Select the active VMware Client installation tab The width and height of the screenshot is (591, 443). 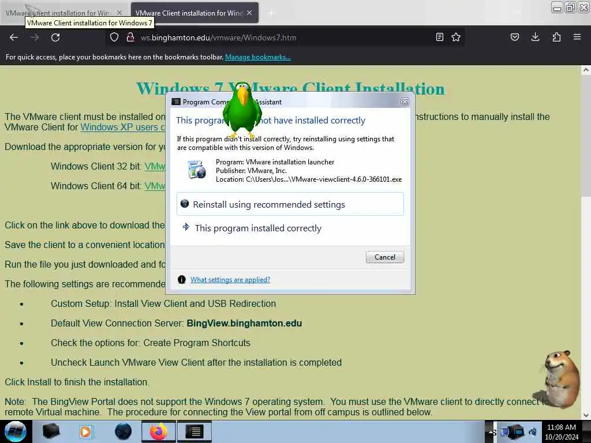click(x=194, y=13)
